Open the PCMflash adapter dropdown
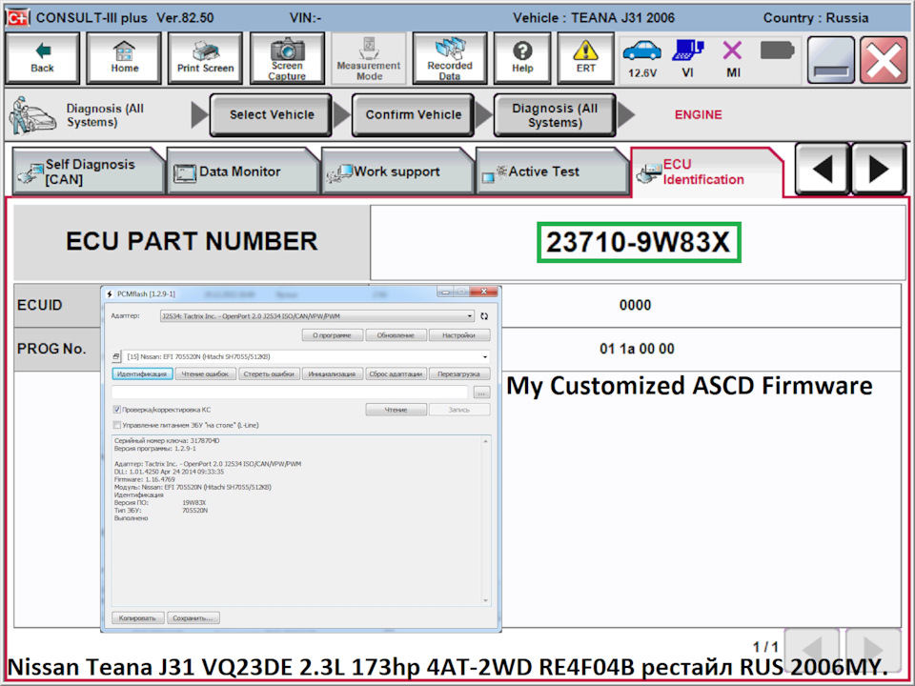915x686 pixels. (316, 316)
